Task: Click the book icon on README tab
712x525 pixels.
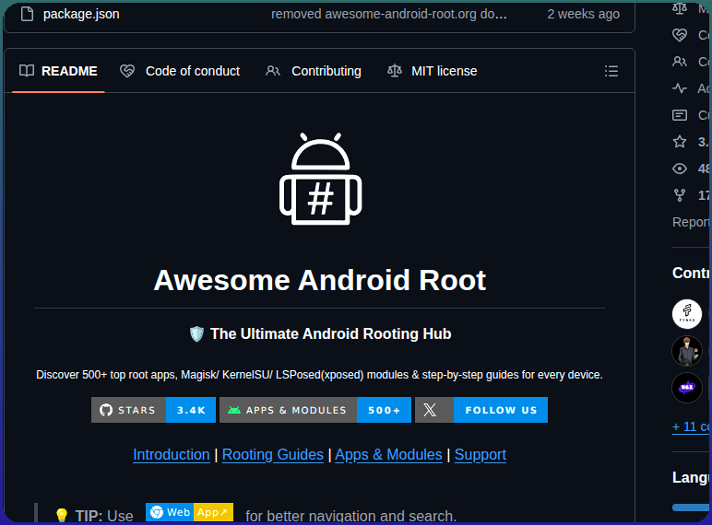Action: point(27,71)
